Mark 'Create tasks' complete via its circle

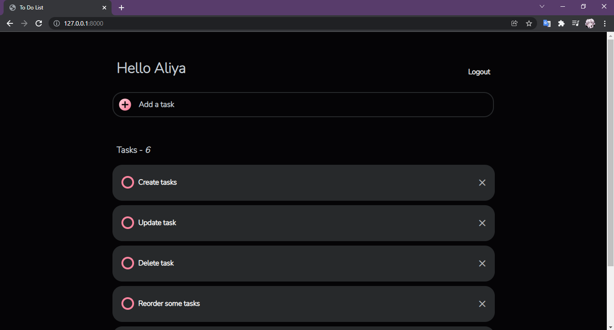[x=127, y=182]
